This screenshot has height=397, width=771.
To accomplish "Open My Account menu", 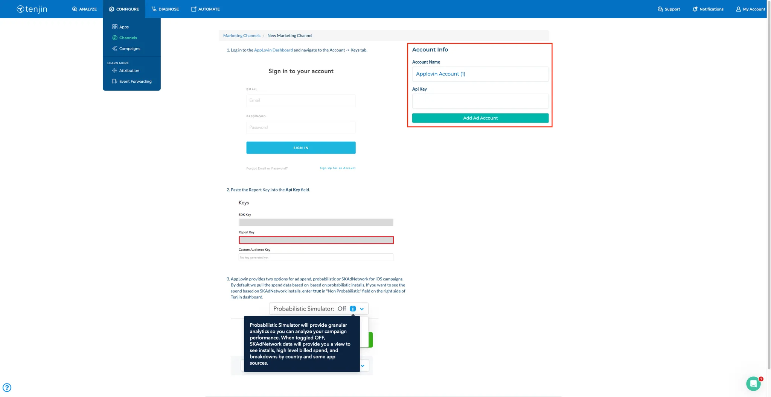I will tap(750, 9).
